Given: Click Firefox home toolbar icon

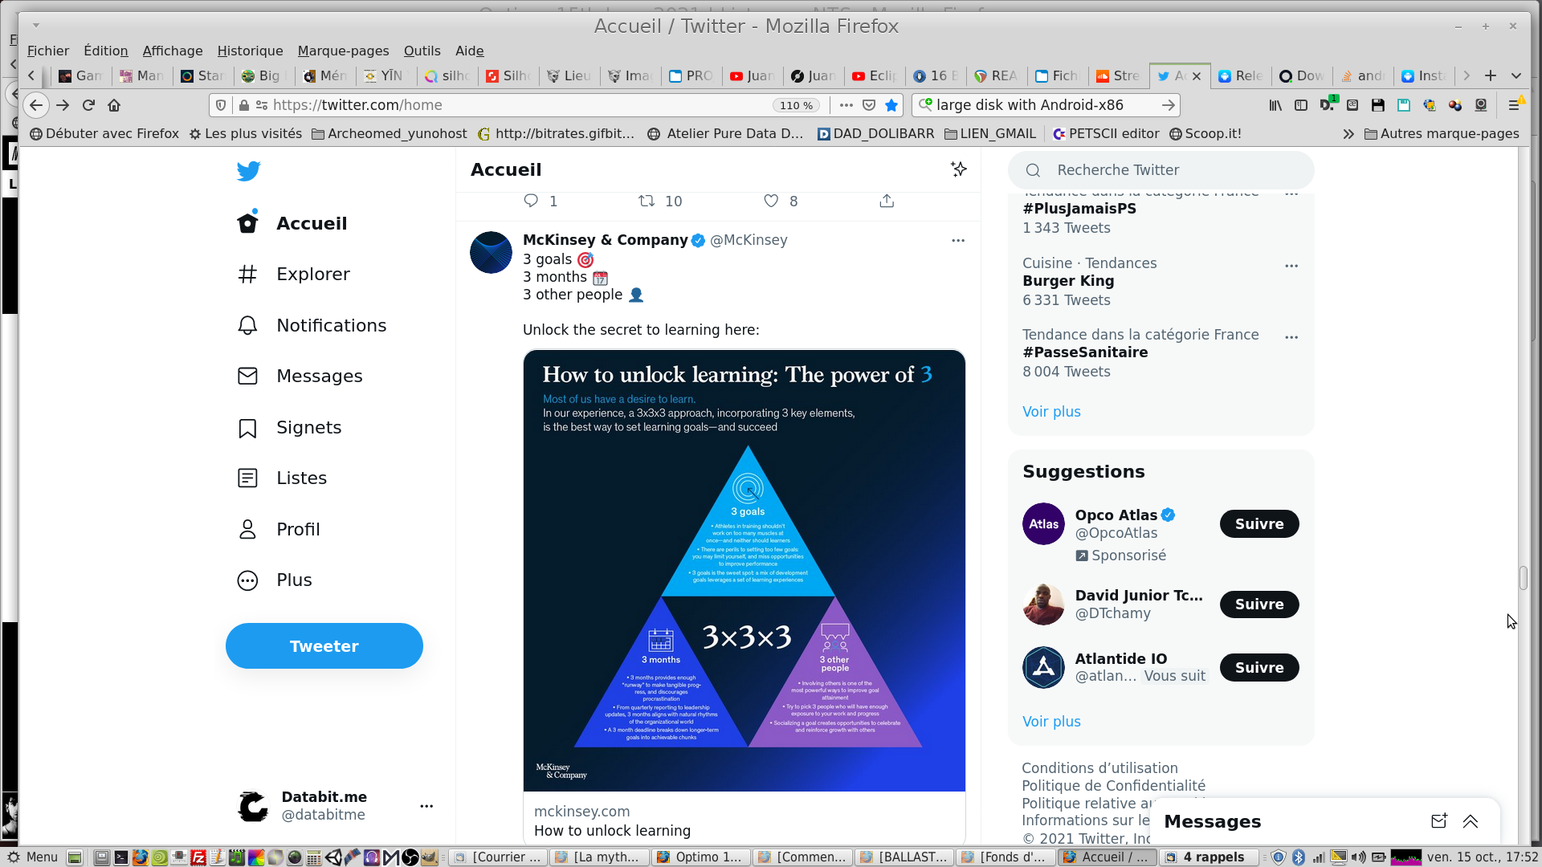Looking at the screenshot, I should click(114, 105).
